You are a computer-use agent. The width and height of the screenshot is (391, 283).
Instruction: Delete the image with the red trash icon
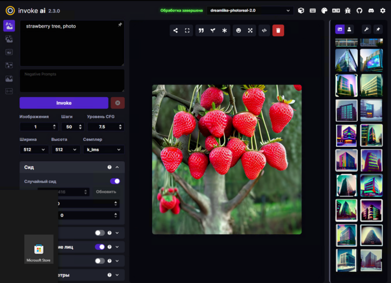pyautogui.click(x=278, y=30)
